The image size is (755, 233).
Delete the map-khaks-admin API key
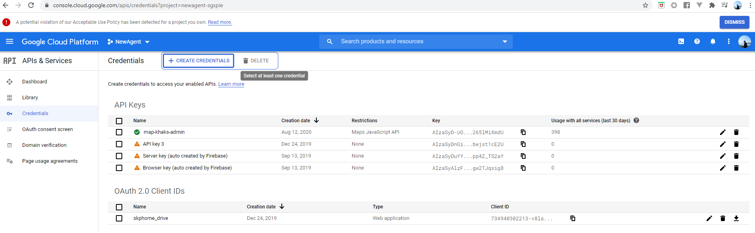click(736, 132)
